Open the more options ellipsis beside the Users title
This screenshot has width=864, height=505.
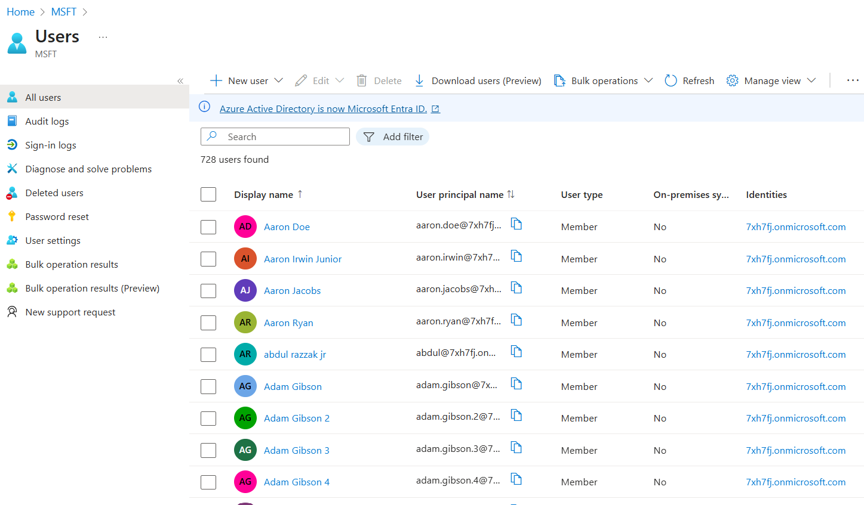tap(103, 37)
